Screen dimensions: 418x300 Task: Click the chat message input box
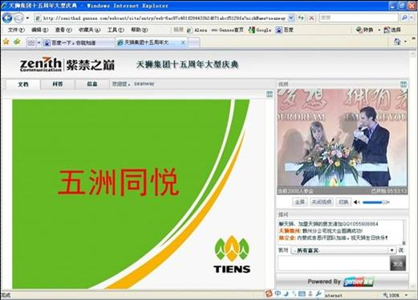[x=333, y=263]
